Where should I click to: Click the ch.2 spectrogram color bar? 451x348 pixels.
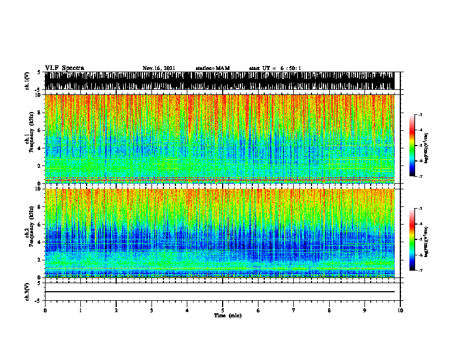tap(412, 239)
